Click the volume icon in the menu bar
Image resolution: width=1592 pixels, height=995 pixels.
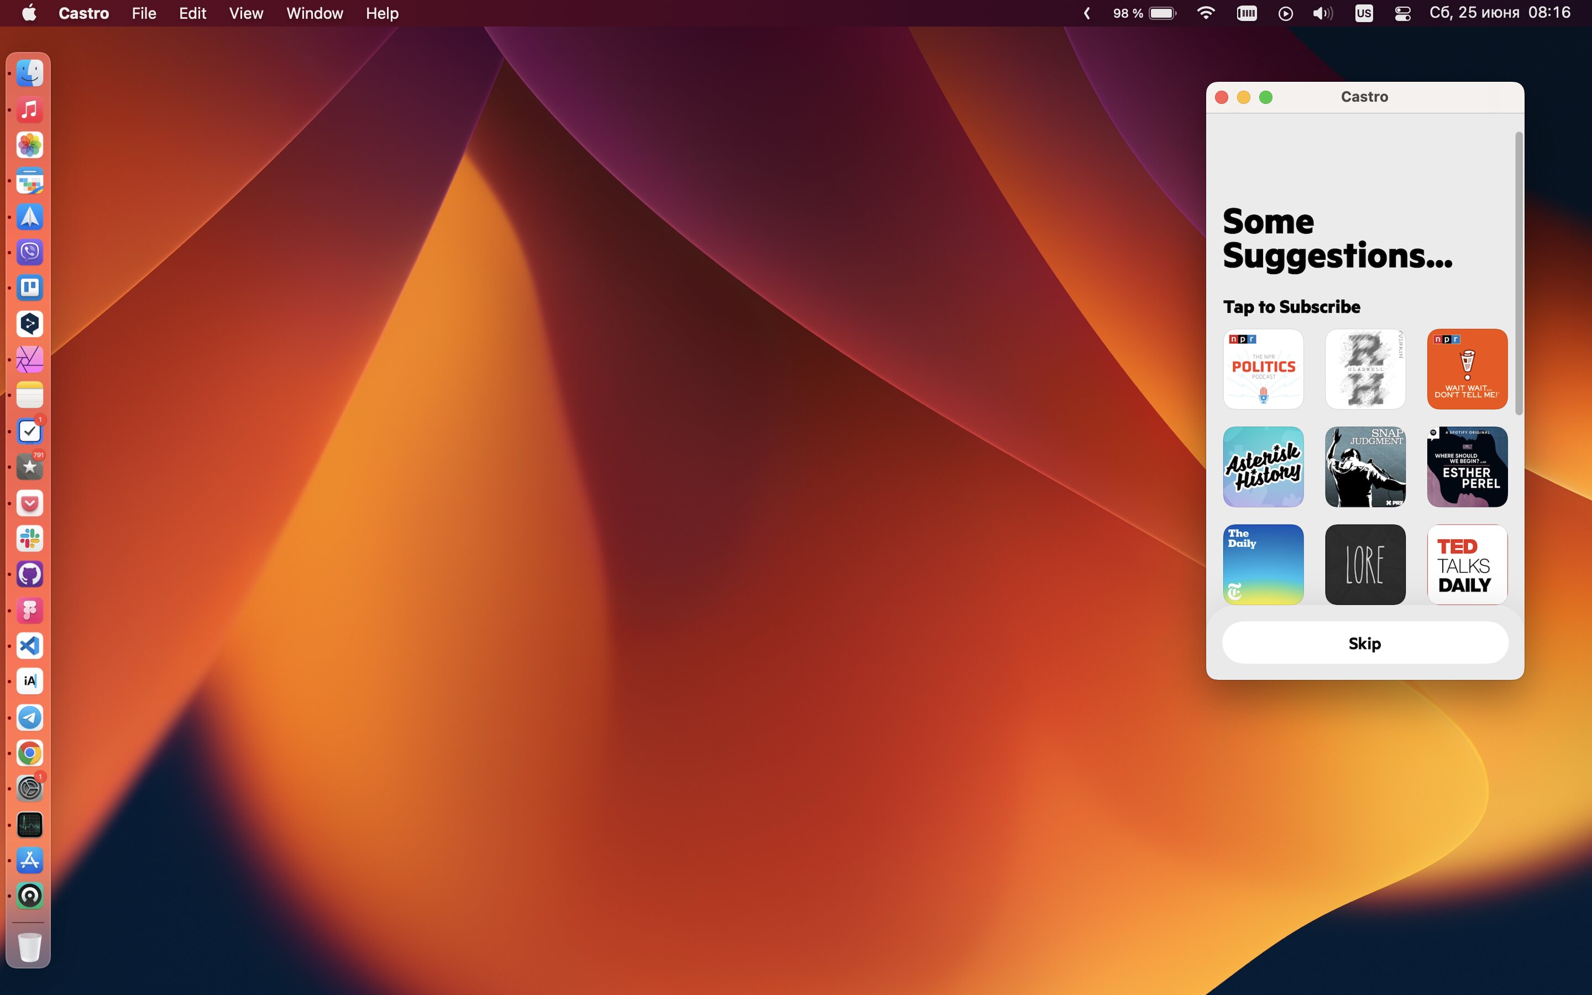(1322, 13)
